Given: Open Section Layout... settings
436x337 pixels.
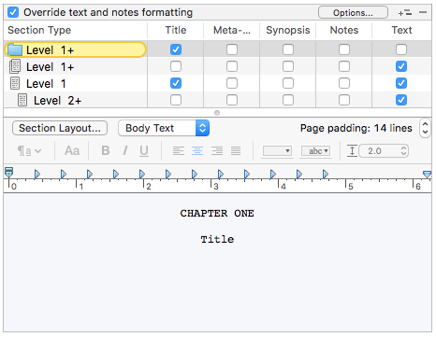Looking at the screenshot, I should (60, 128).
